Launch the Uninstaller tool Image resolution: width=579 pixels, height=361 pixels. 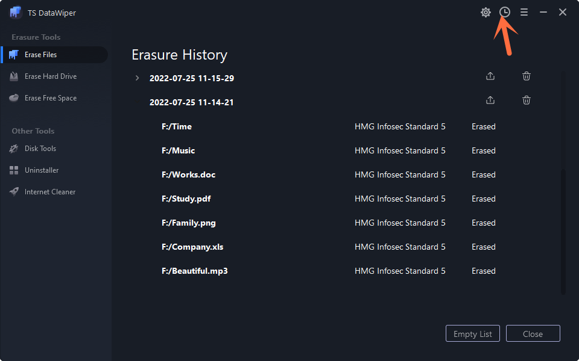pyautogui.click(x=42, y=170)
